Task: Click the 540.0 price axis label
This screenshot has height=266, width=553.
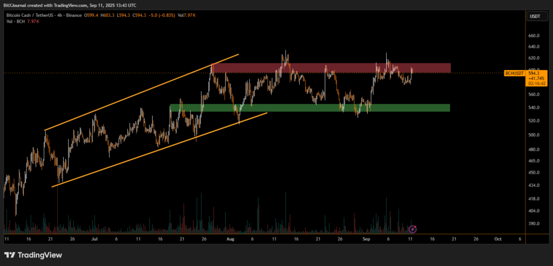Action: pyautogui.click(x=534, y=108)
